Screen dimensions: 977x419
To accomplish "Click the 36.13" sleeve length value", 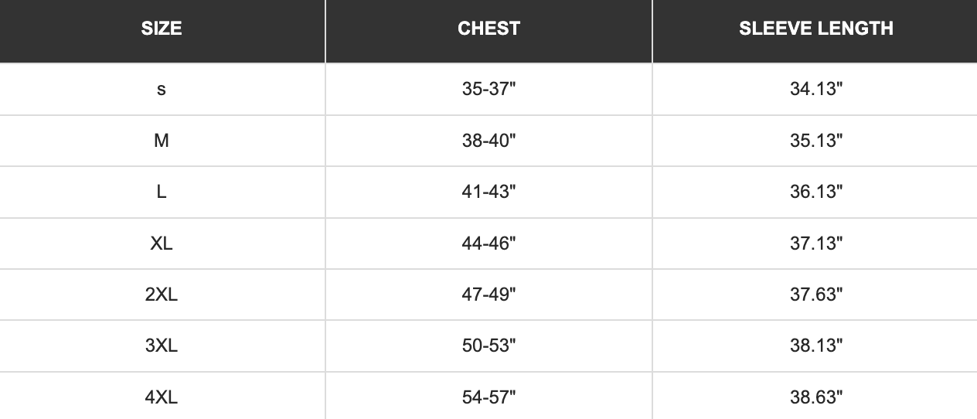I will point(815,192).
